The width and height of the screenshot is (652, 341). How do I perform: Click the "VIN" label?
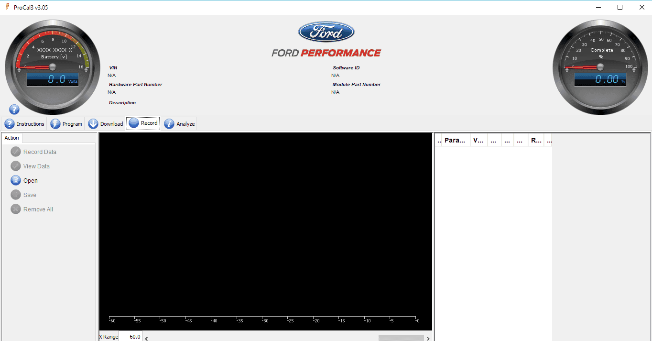pos(113,68)
